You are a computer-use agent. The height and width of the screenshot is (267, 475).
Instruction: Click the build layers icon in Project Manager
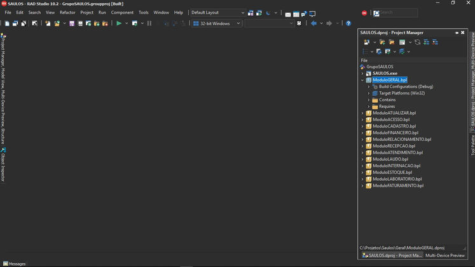click(x=402, y=51)
